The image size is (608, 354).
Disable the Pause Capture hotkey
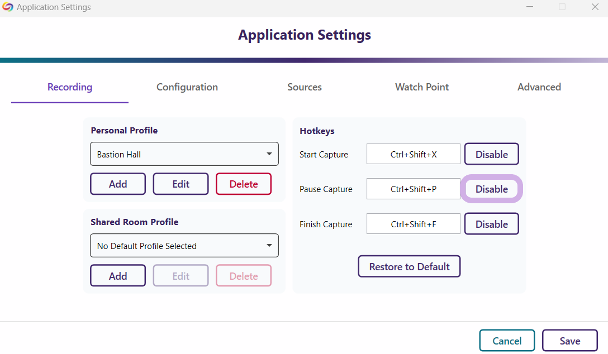tap(492, 189)
